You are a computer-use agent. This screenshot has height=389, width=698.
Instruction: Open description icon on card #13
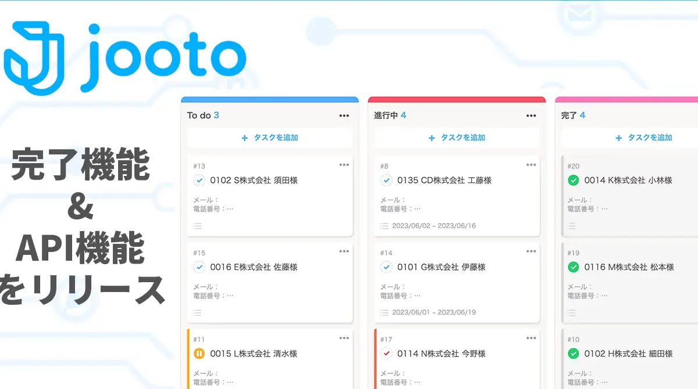(x=197, y=226)
